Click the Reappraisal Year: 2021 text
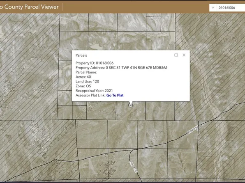Viewport: 245px width, 183px height. coord(94,91)
